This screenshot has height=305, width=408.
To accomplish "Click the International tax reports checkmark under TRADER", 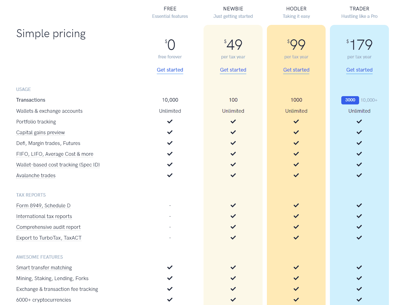I will [359, 216].
